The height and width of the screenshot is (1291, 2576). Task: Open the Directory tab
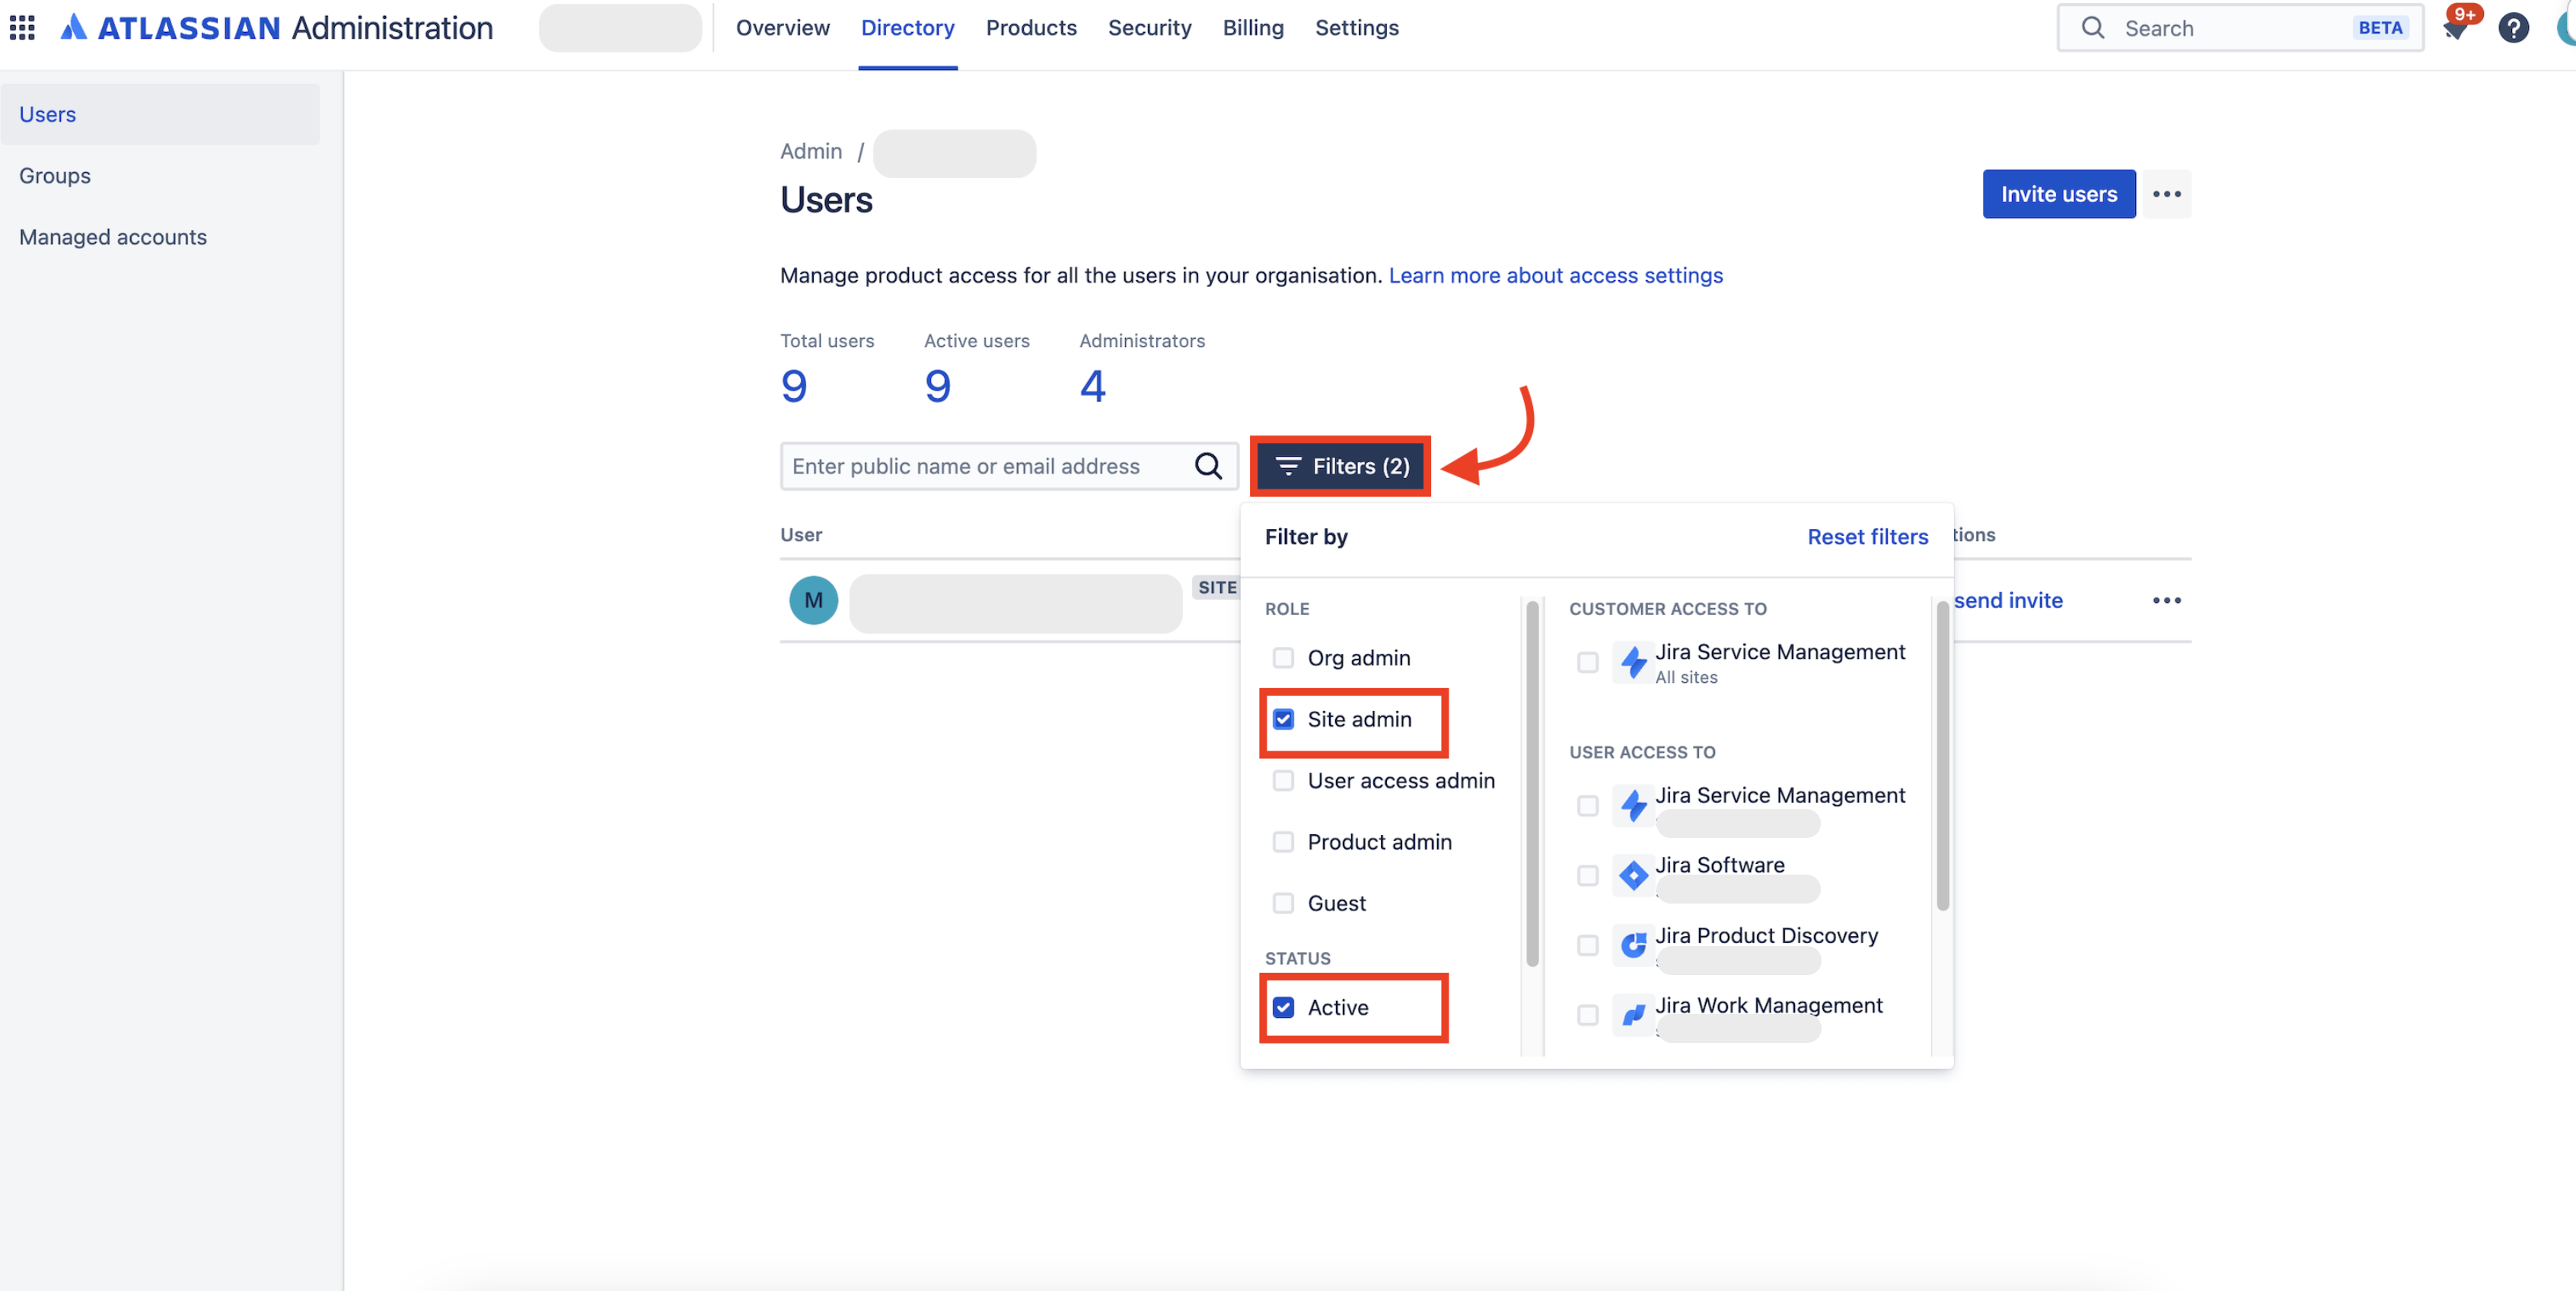pyautogui.click(x=907, y=27)
